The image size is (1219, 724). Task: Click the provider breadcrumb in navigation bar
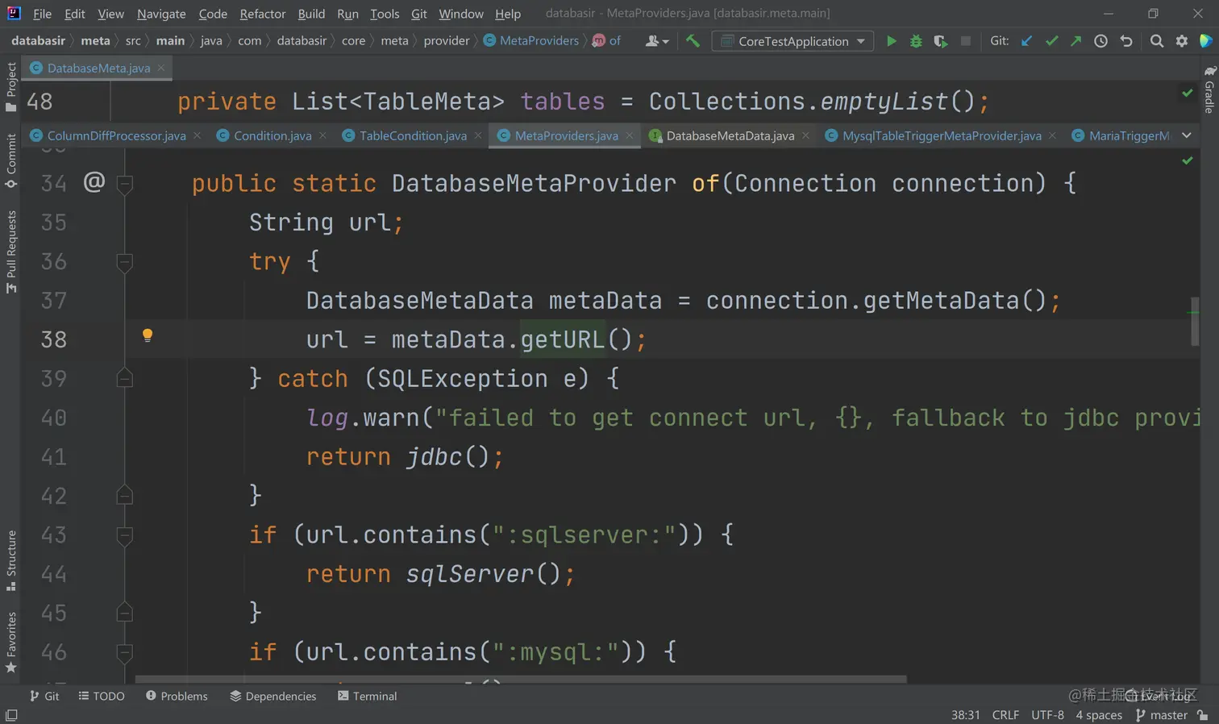pos(447,40)
